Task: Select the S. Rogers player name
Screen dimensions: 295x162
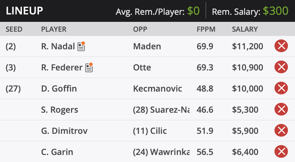Action: 60,110
